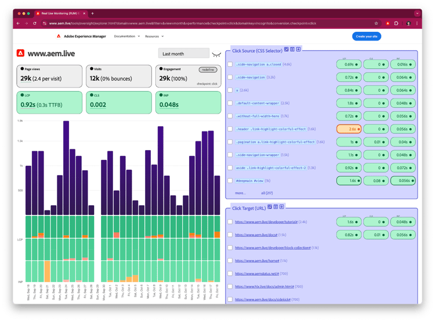Open the developer/tutorial link

(x=266, y=222)
